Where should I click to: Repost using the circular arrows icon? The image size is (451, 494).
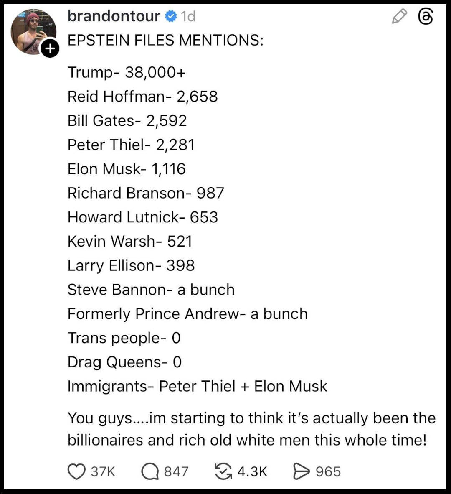(x=223, y=471)
